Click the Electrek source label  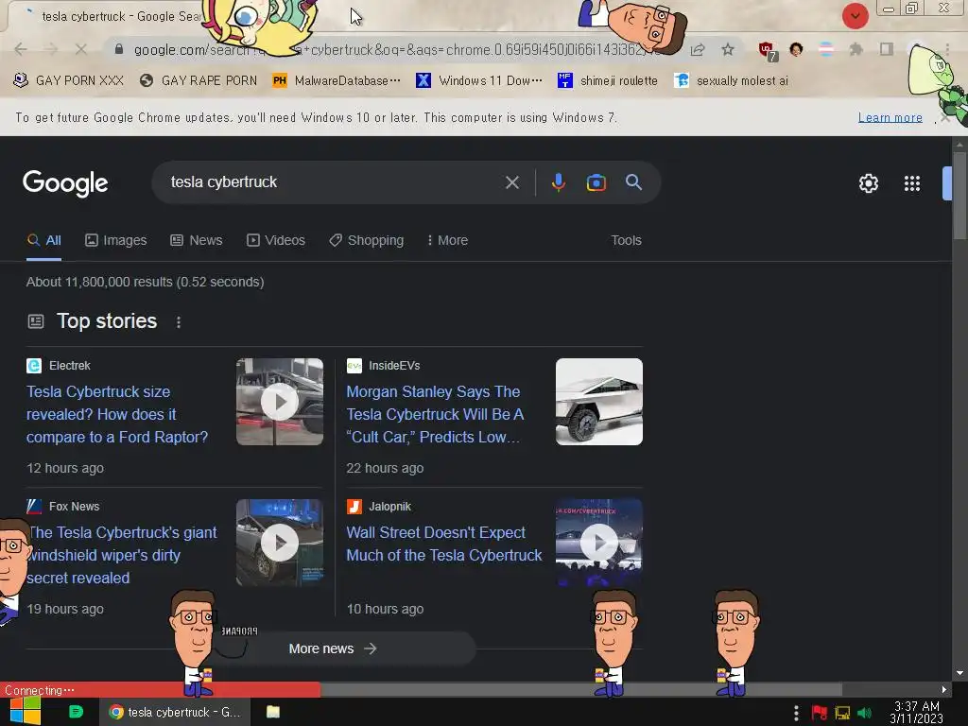[x=70, y=366]
